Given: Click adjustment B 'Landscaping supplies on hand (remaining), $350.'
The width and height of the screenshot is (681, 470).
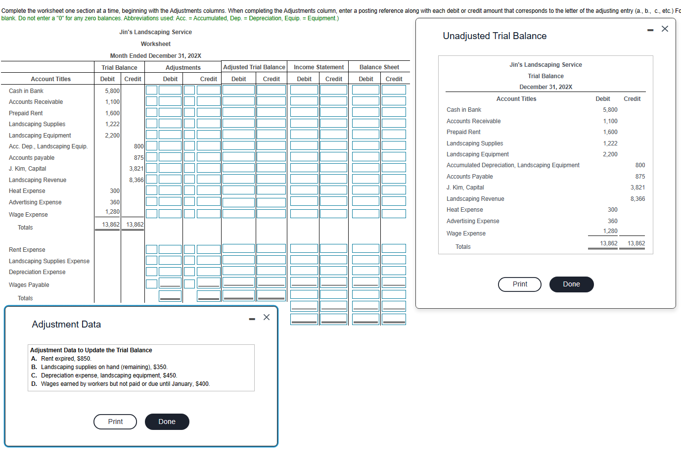Looking at the screenshot, I should (x=104, y=367).
